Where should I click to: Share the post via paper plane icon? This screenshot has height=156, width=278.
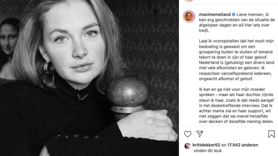point(200,134)
